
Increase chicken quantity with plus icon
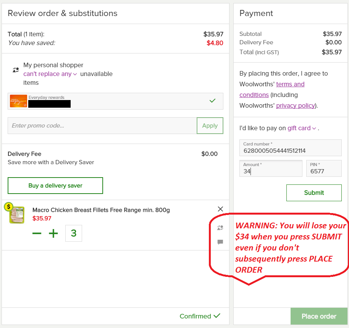(x=53, y=233)
